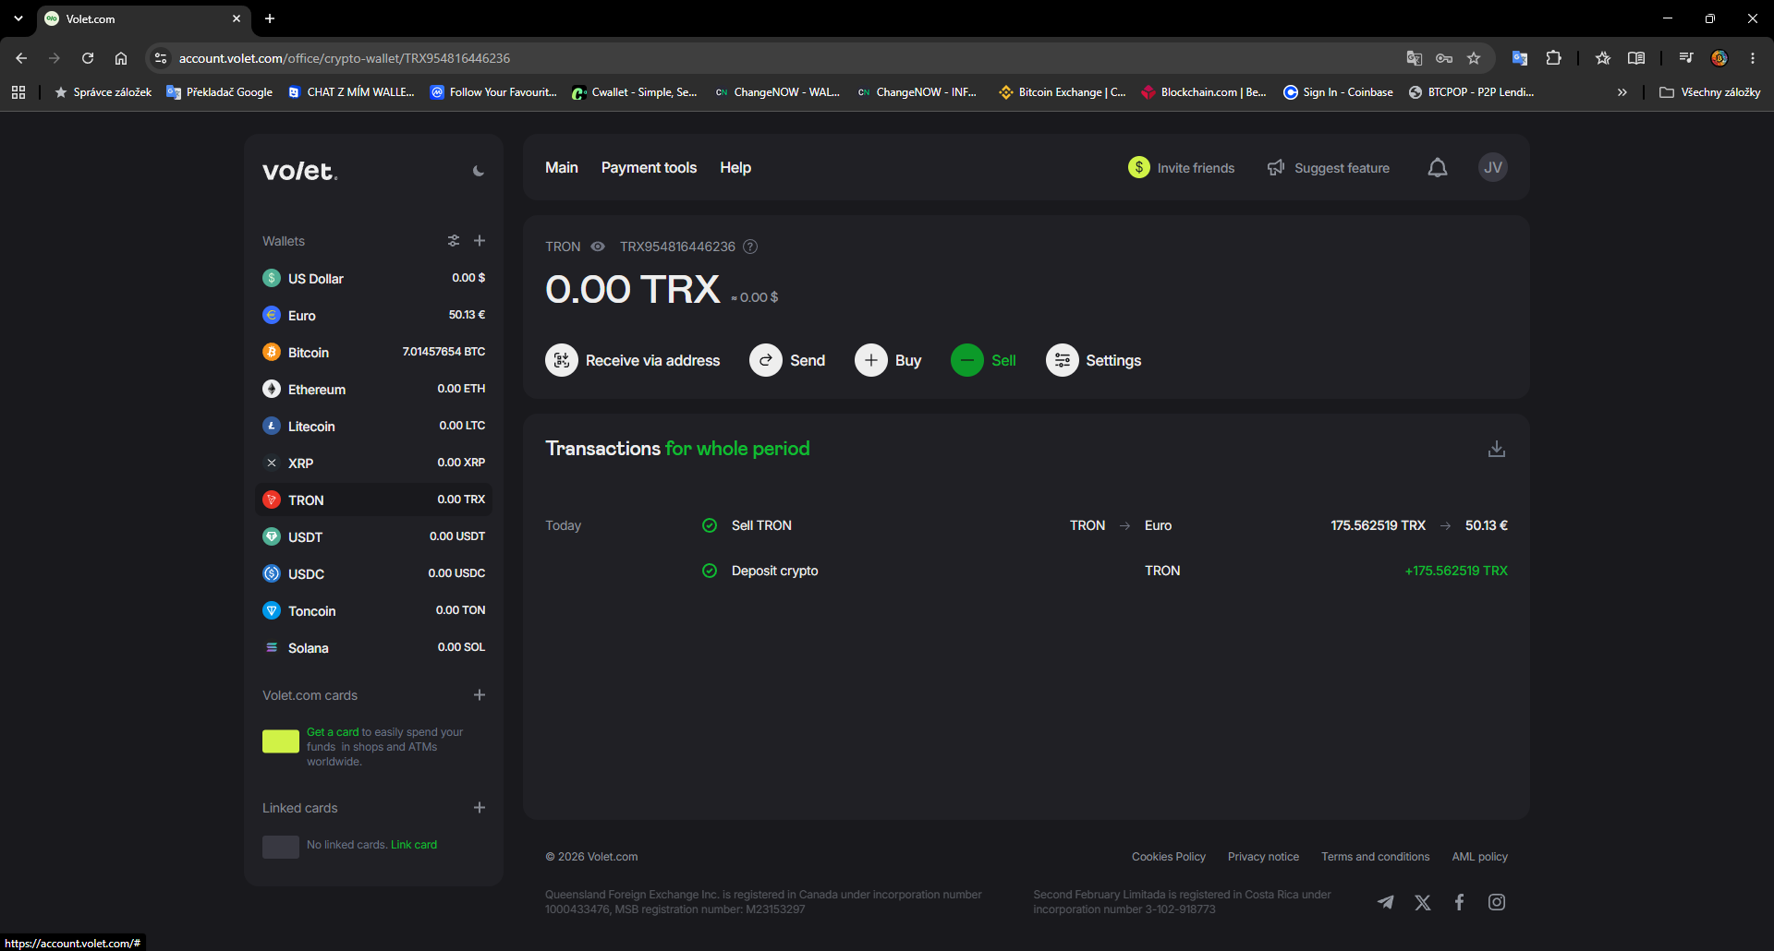
Task: Buy TRX with plus button
Action: (888, 360)
